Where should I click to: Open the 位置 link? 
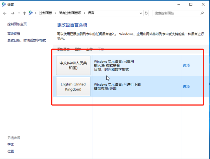(11, 151)
